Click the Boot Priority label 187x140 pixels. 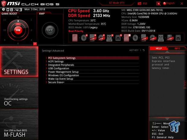coord(76,31)
